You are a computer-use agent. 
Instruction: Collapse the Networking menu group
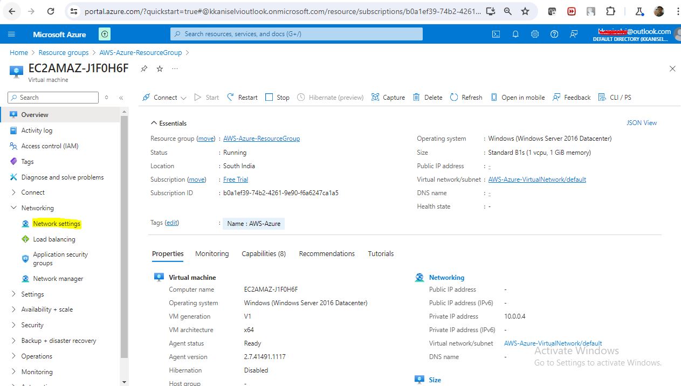(x=14, y=208)
